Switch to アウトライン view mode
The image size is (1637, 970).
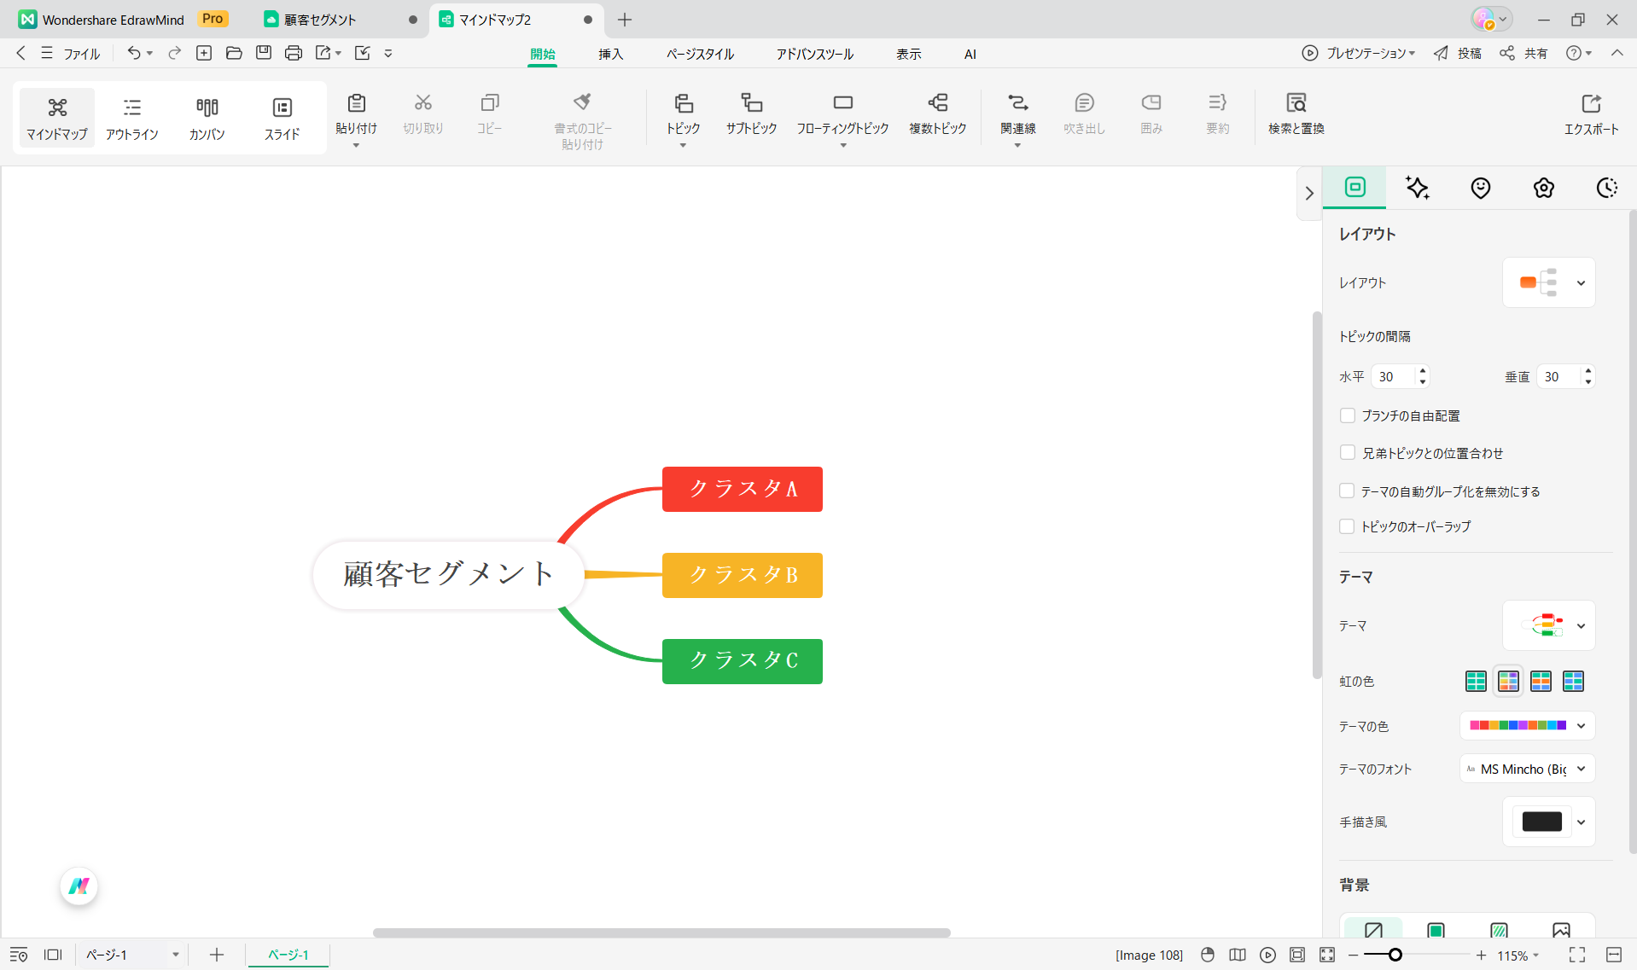click(x=132, y=117)
